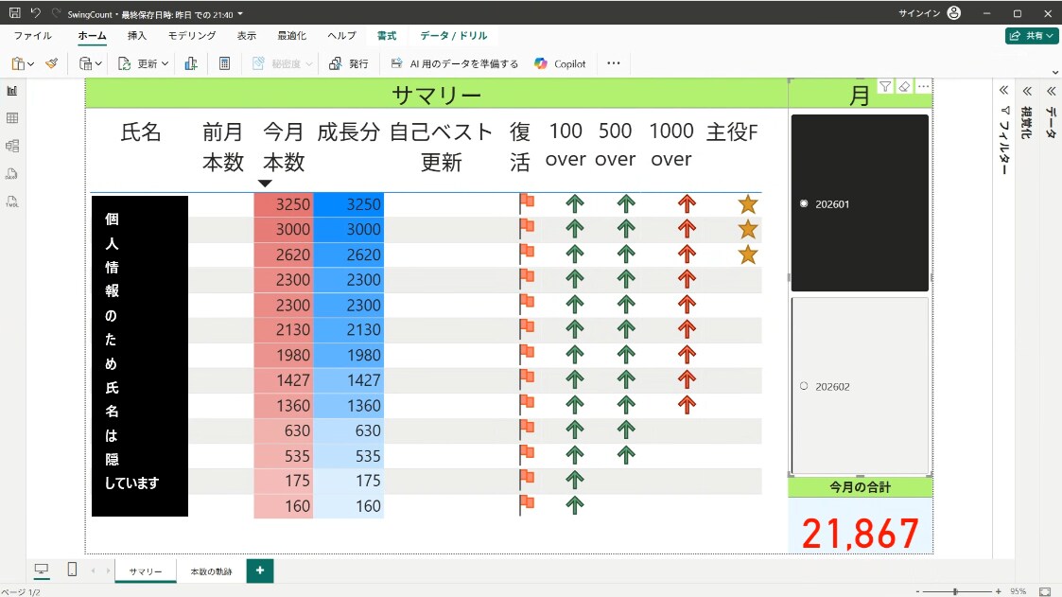This screenshot has height=597, width=1062.
Task: Open the 本数の軌跡 page tab
Action: click(x=211, y=571)
